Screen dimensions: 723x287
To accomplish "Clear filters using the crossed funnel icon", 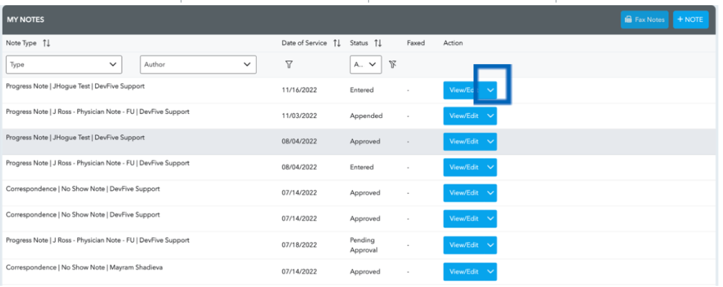I will (392, 65).
